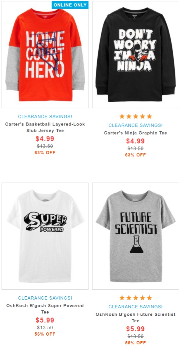The height and width of the screenshot is (351, 179).
Task: Click Clearance Savings above the Future Scientist tee
Action: (x=136, y=307)
